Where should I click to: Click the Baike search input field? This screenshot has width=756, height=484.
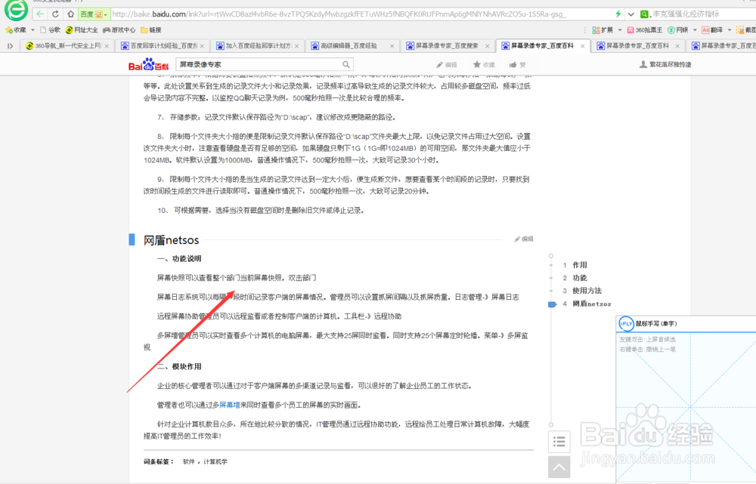pos(258,64)
